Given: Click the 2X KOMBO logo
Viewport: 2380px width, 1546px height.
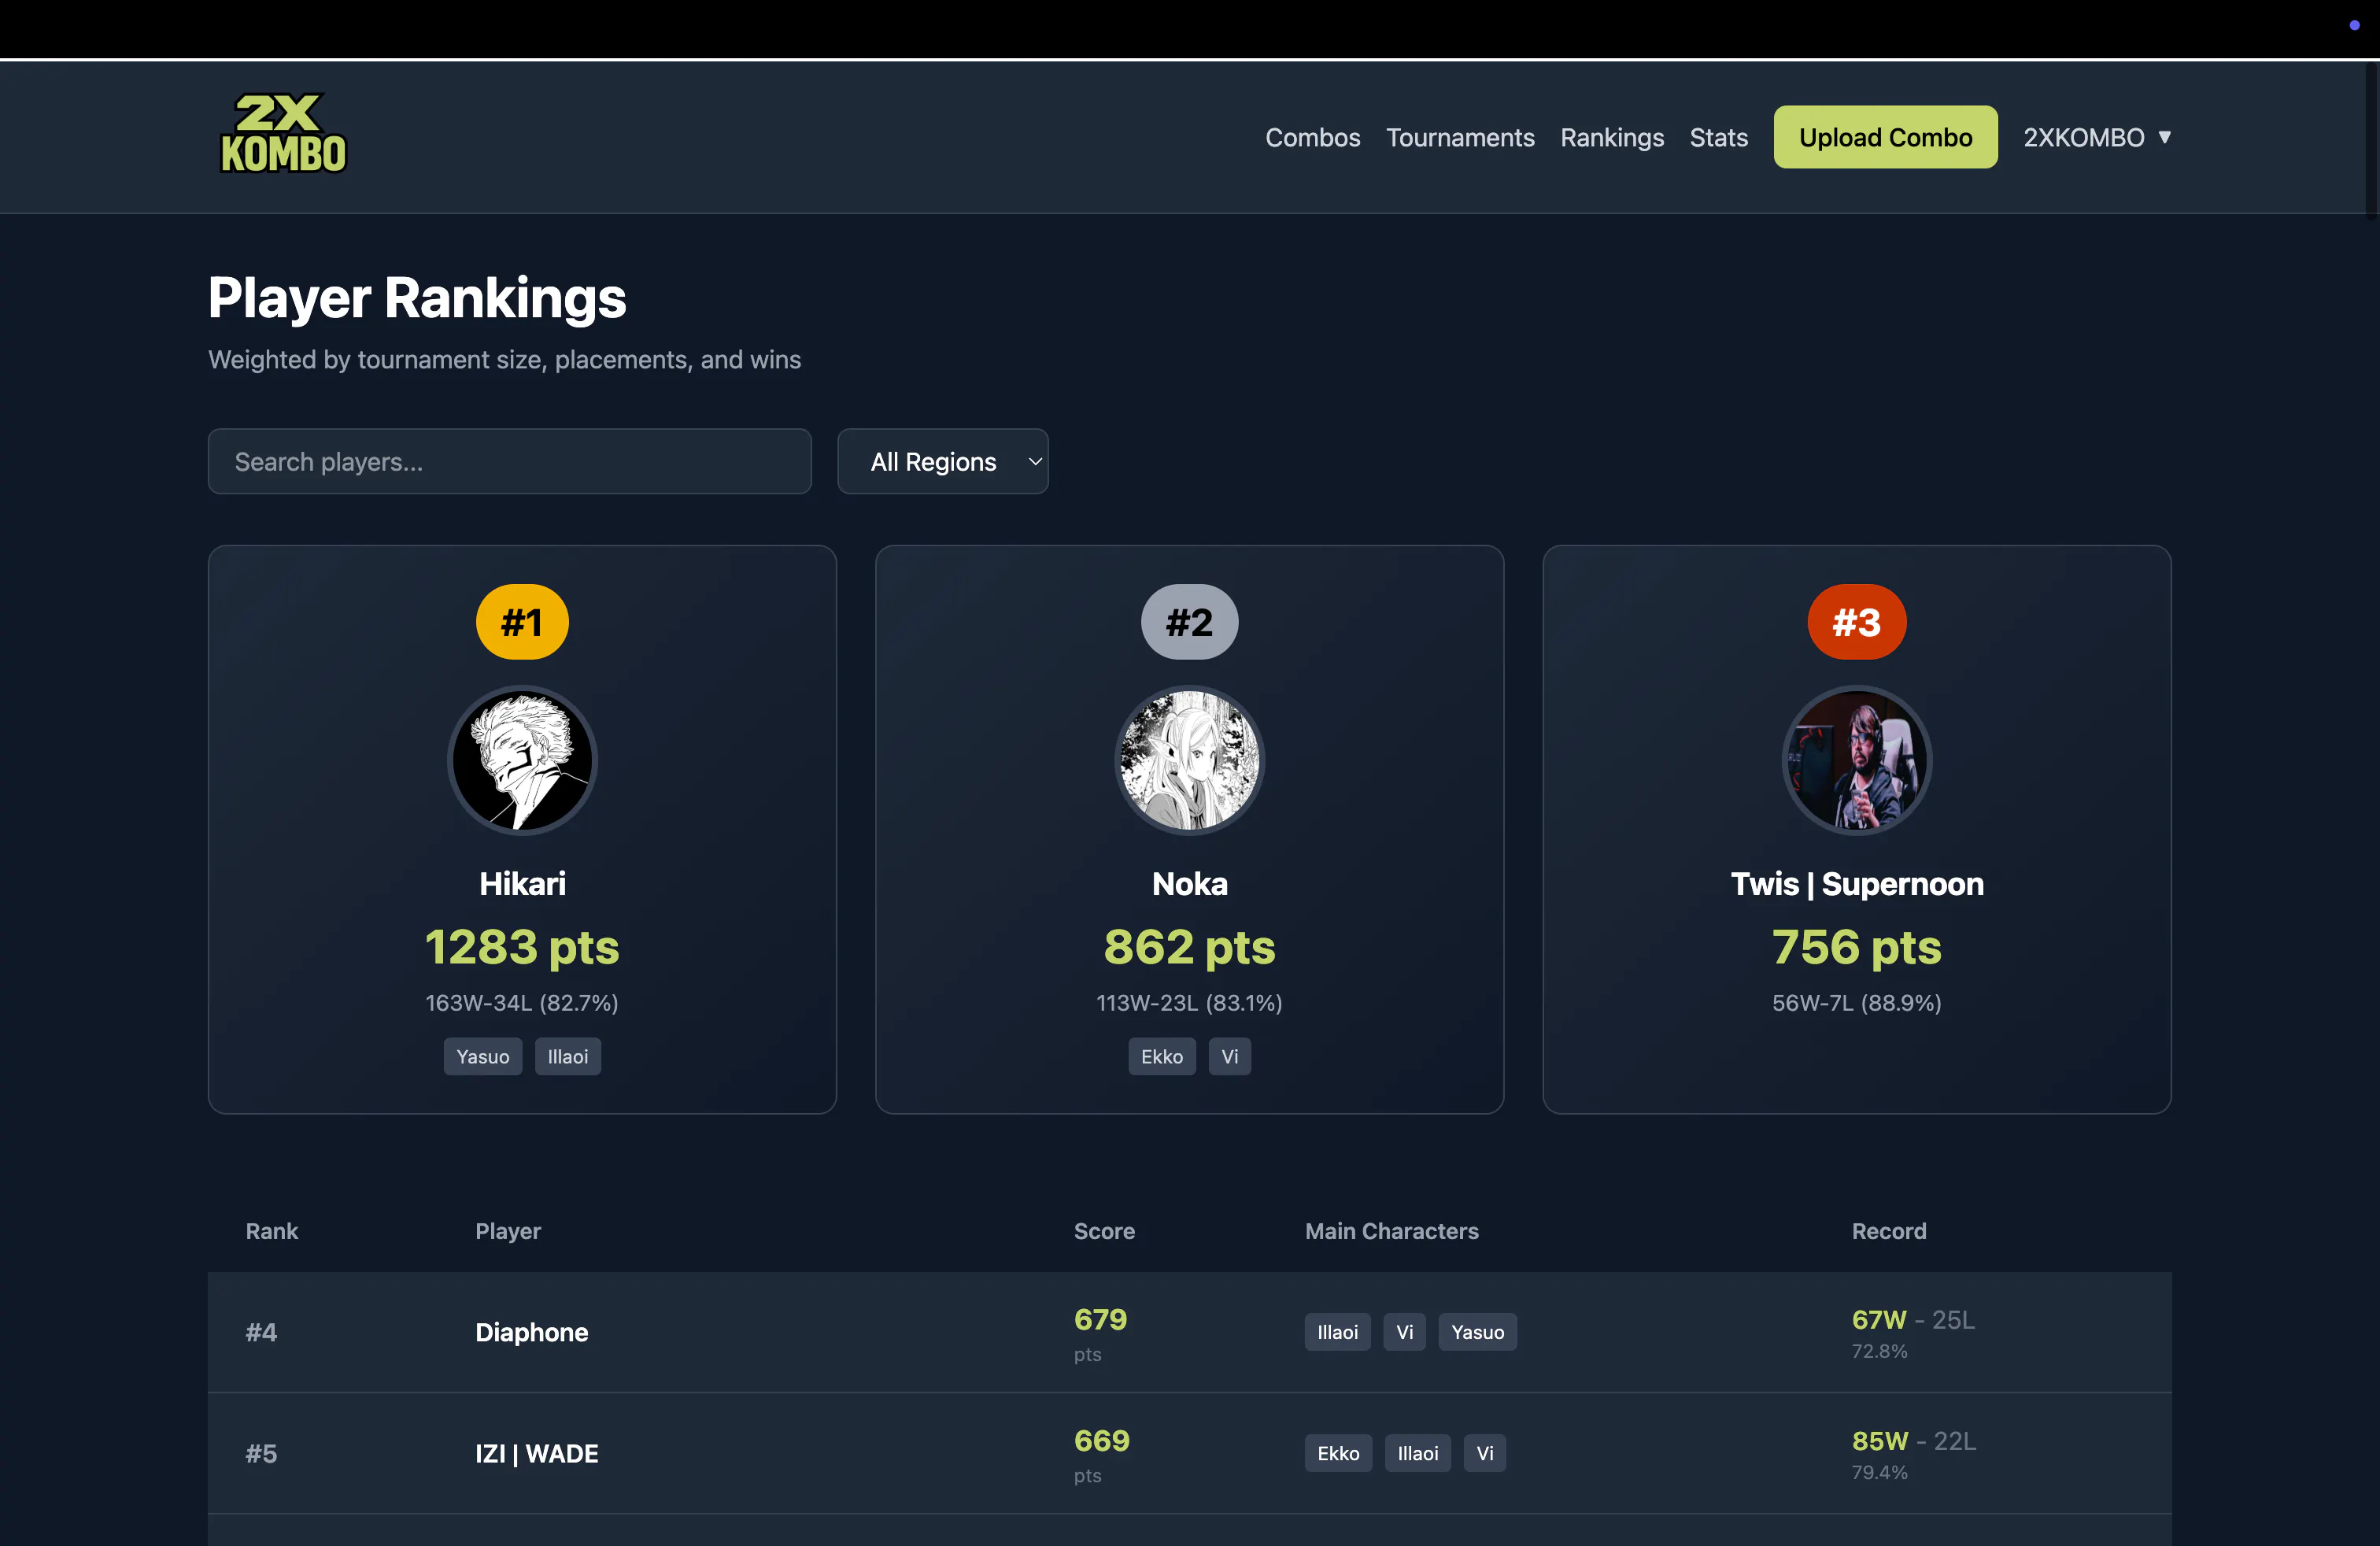Looking at the screenshot, I should 283,134.
